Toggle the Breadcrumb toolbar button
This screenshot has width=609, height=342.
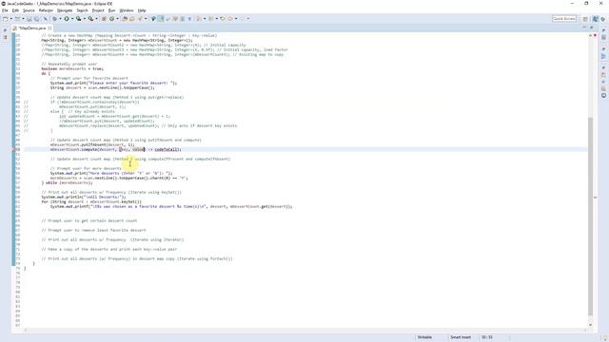pos(153,19)
